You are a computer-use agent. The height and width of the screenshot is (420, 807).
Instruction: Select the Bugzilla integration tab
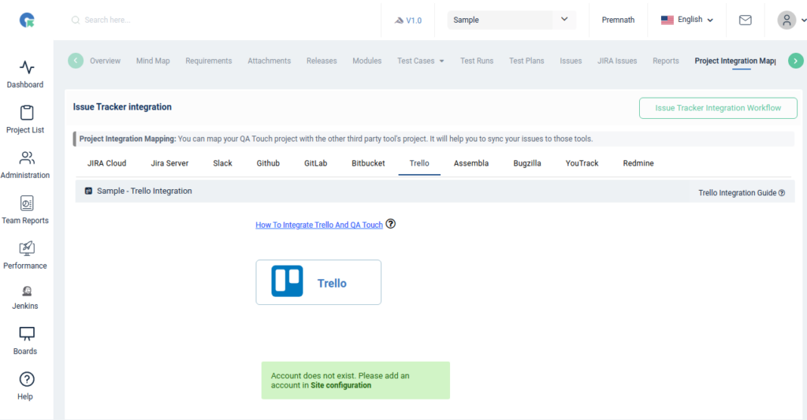pyautogui.click(x=526, y=163)
